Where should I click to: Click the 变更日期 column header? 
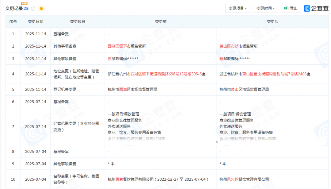click(36, 21)
